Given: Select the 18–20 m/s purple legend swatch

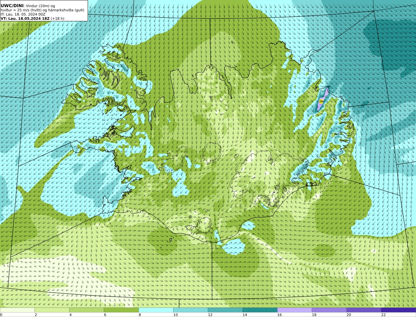Looking at the screenshot, I should coord(329,310).
